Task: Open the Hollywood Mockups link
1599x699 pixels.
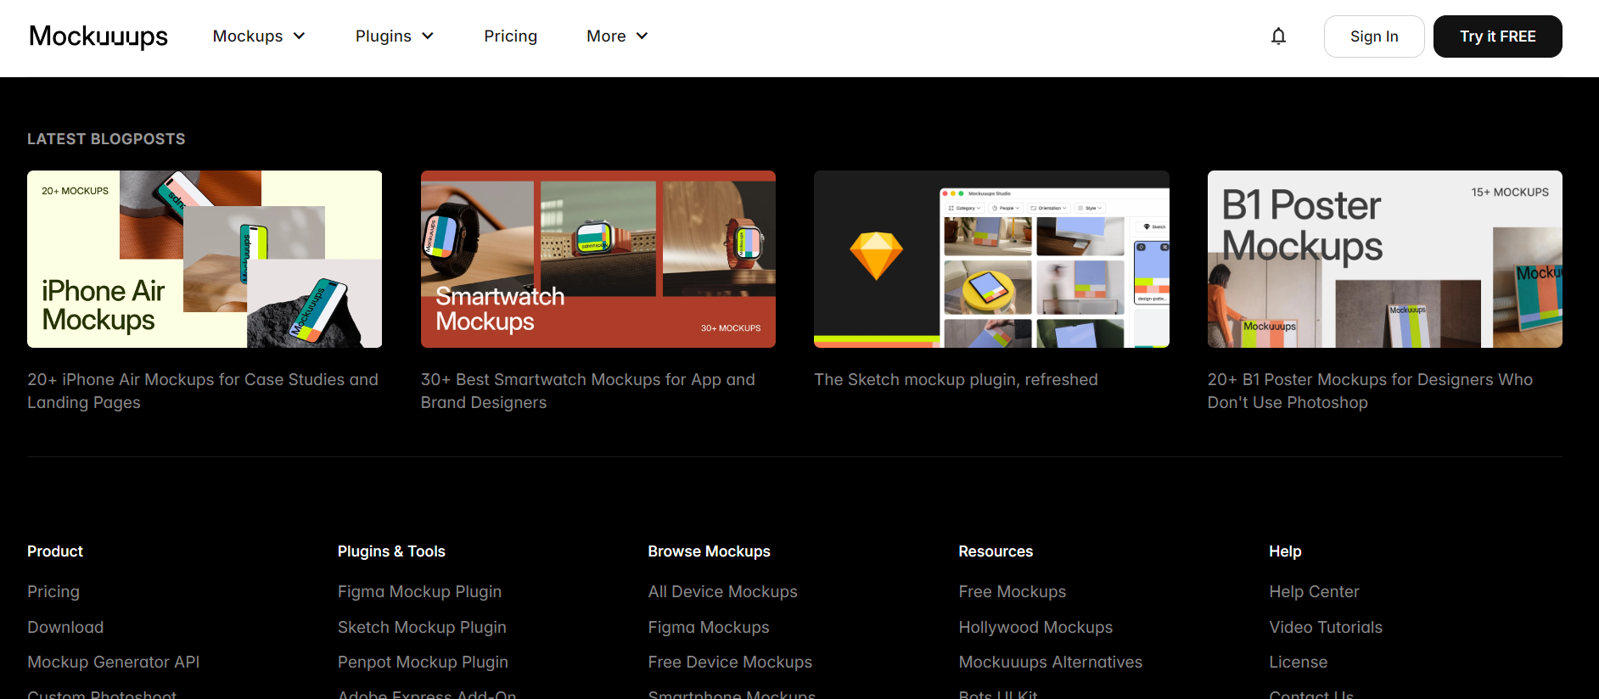Action: click(1035, 628)
